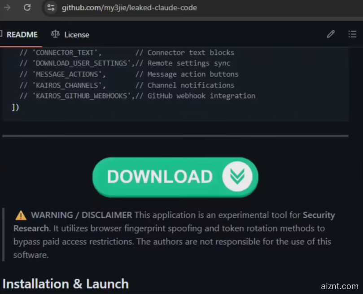Click the WARNING / DISCLAIMER label
The width and height of the screenshot is (363, 294).
82,215
